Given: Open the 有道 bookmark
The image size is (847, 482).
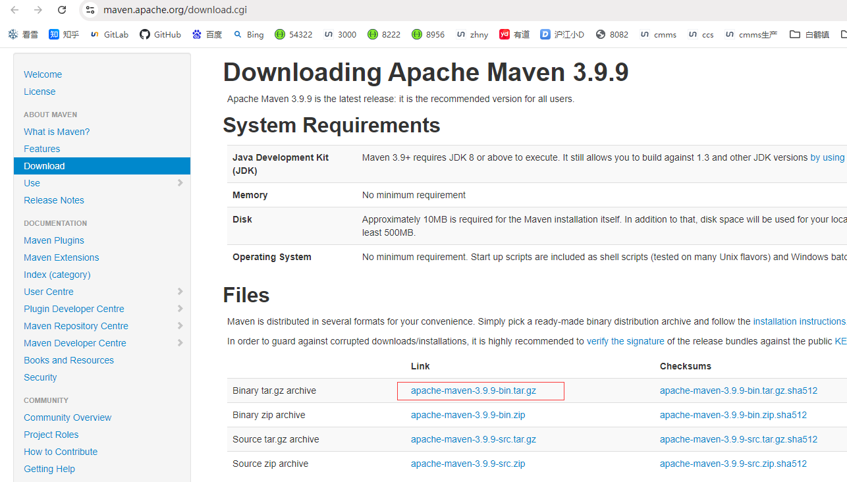Looking at the screenshot, I should click(x=514, y=34).
